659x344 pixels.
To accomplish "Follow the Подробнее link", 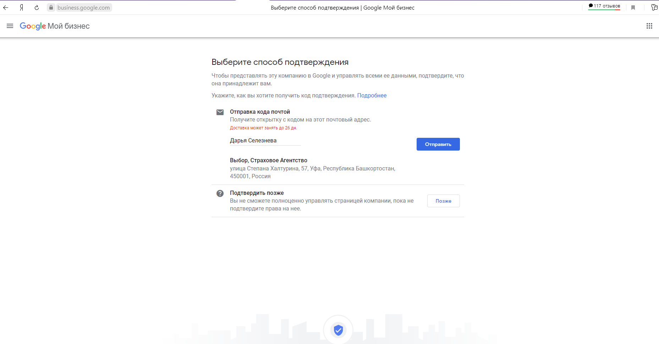I will coord(372,95).
